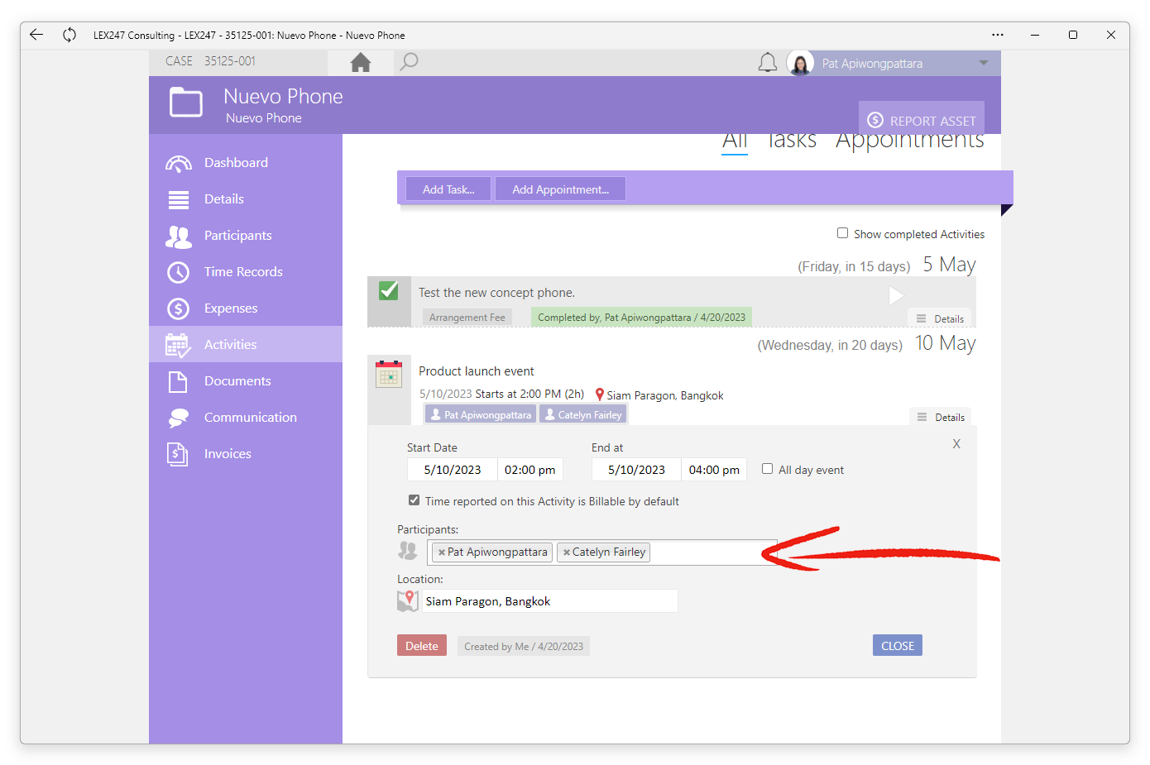Open the three-dots more menu
1150x765 pixels.
(x=998, y=35)
